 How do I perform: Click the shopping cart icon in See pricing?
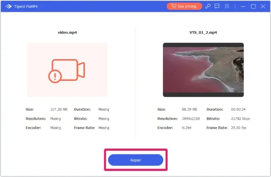pos(174,6)
